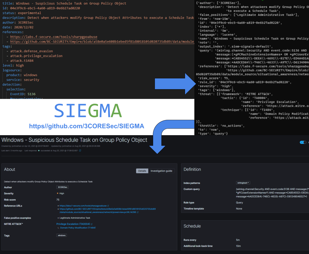Viewport: 309px width, 254px height.
Task: Click the Definition panel heading
Action: click(192, 170)
